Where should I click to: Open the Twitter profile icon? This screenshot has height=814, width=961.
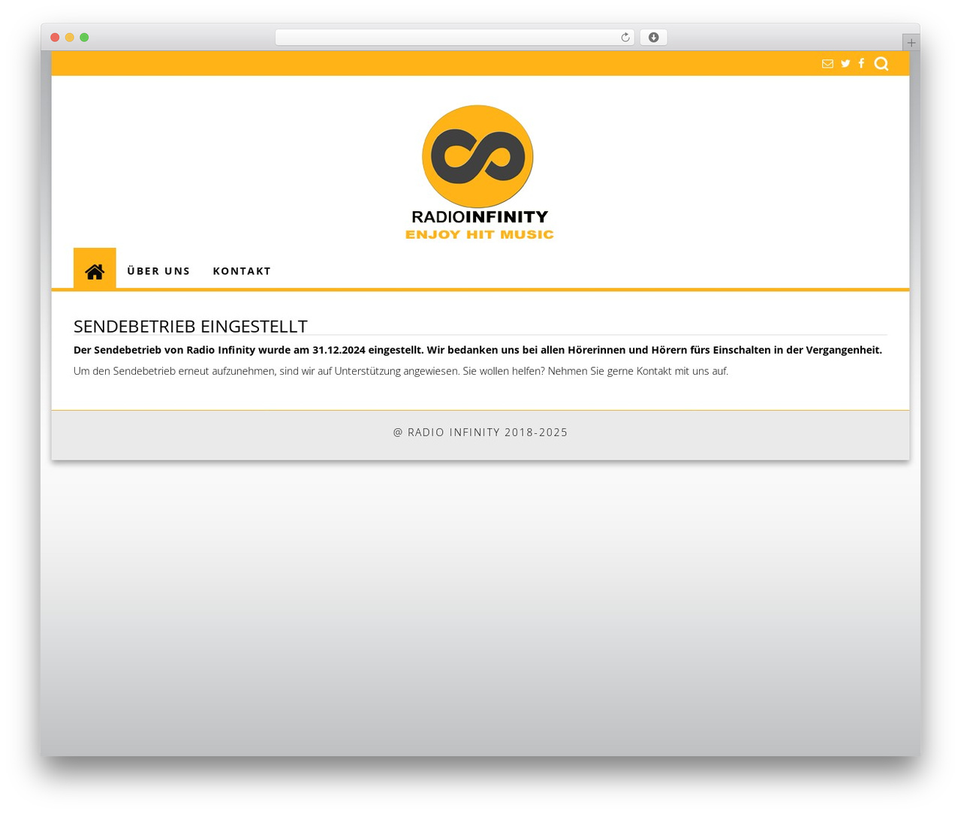[x=845, y=64]
